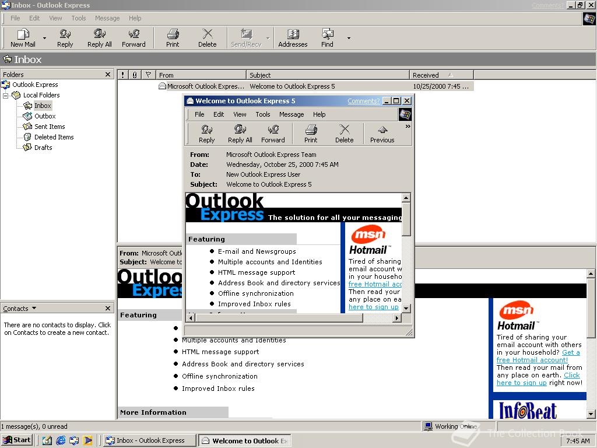
Task: Click up arrow of message window vertical scrollbar
Action: [406, 198]
